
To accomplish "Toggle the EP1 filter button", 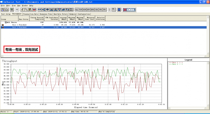I will (89, 10).
